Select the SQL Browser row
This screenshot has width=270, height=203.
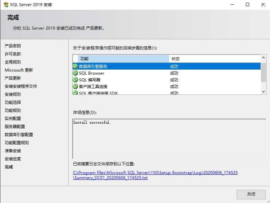(166, 73)
